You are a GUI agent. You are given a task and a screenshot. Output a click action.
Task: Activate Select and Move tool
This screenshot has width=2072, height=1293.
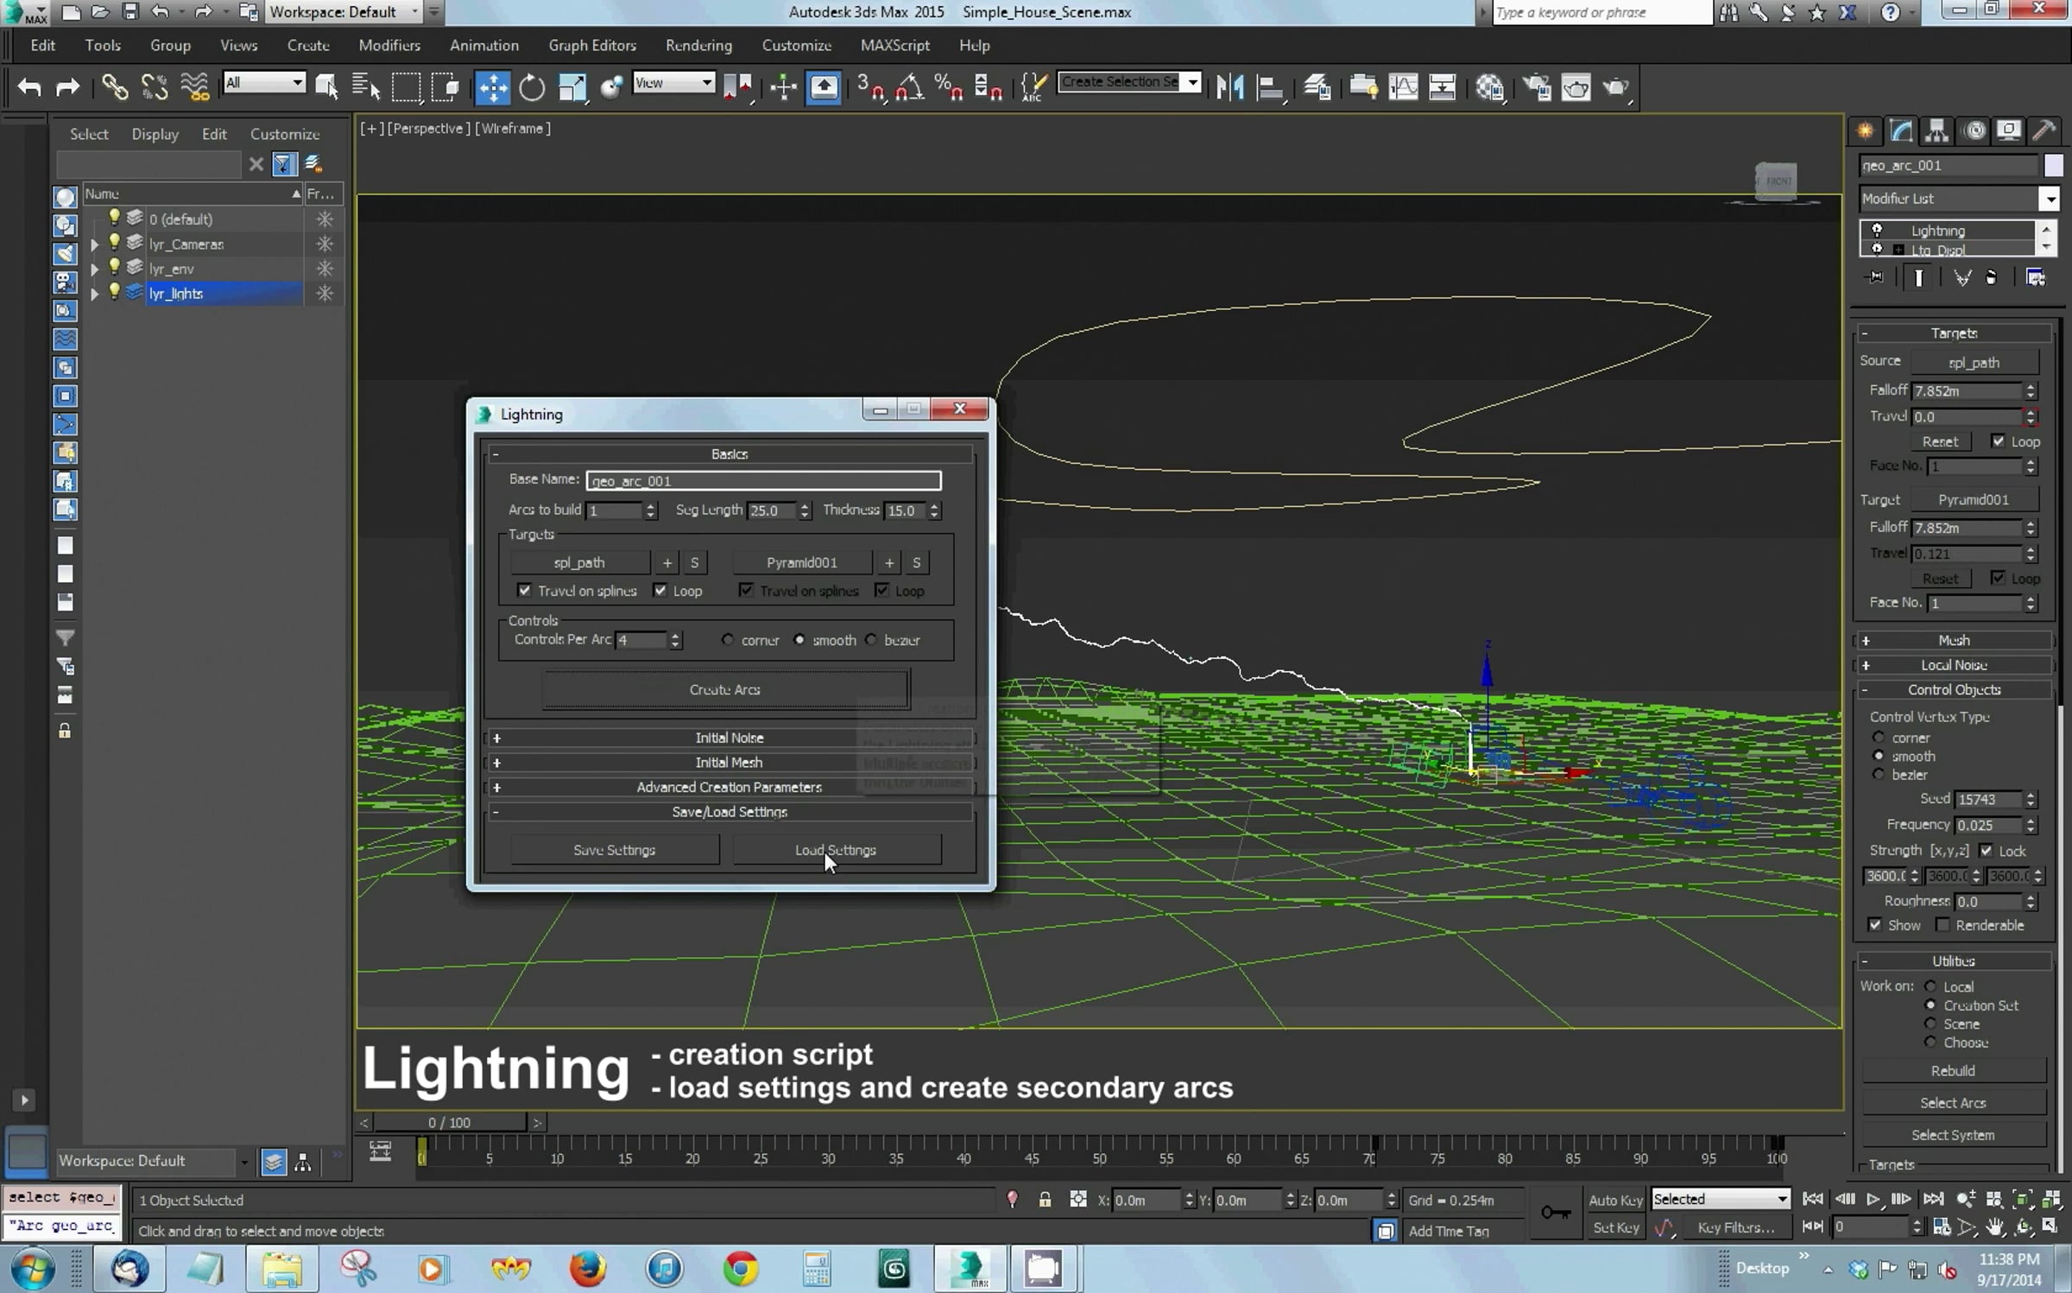[x=493, y=87]
